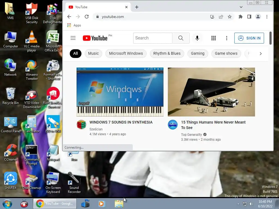This screenshot has width=279, height=209.
Task: Open 15 Things Humans Were Never Meant title
Action: [x=213, y=125]
